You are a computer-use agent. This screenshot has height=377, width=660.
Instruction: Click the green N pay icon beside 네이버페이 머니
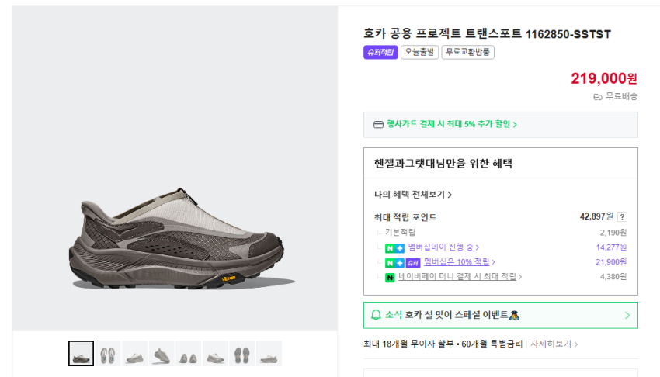coord(390,277)
